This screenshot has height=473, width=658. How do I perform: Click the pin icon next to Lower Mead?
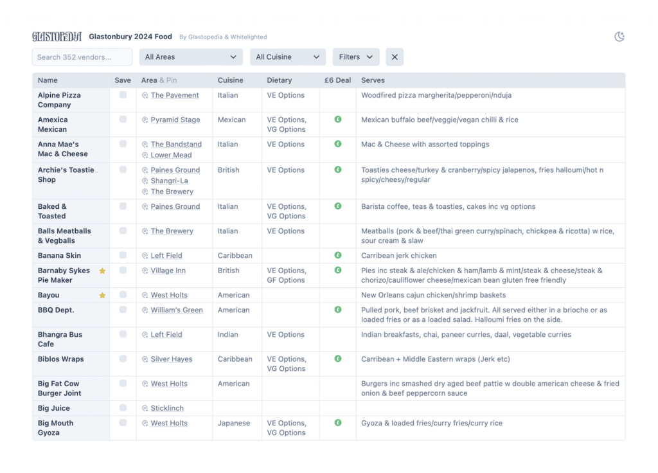coord(145,156)
